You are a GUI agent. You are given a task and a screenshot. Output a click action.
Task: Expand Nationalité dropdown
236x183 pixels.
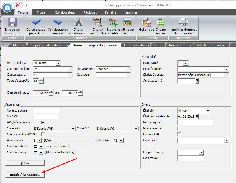click(186, 63)
